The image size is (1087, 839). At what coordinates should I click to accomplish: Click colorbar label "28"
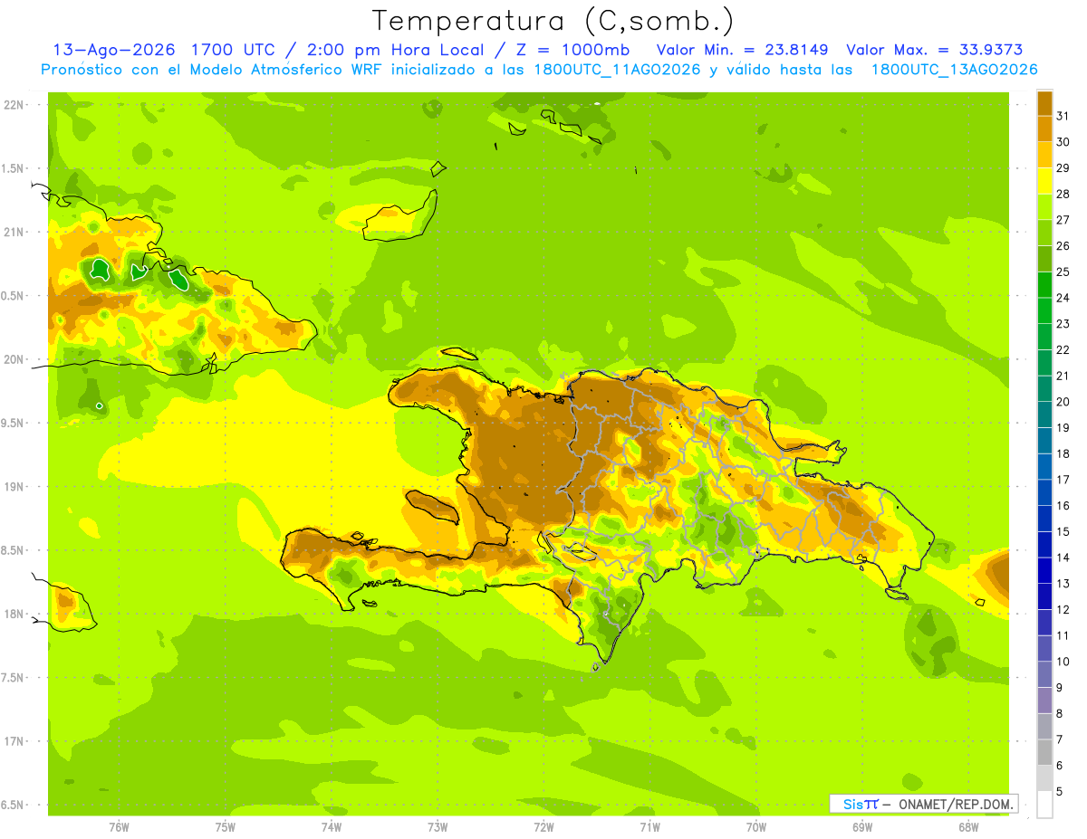click(1063, 193)
